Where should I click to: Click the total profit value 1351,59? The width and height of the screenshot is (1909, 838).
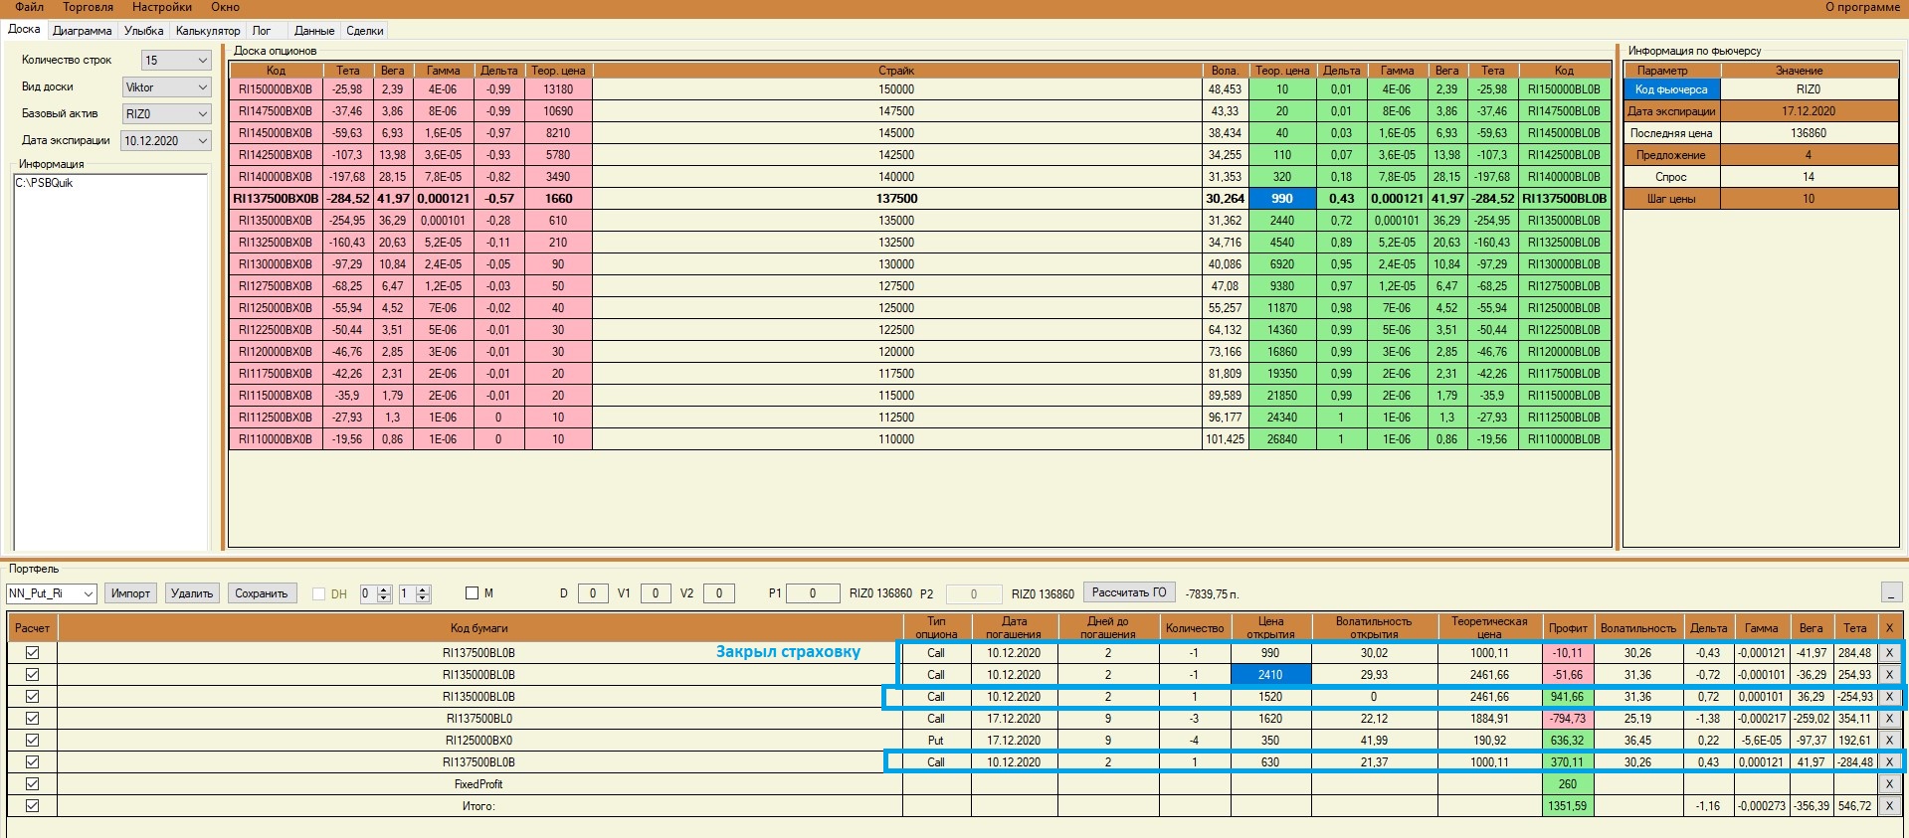tap(1567, 806)
